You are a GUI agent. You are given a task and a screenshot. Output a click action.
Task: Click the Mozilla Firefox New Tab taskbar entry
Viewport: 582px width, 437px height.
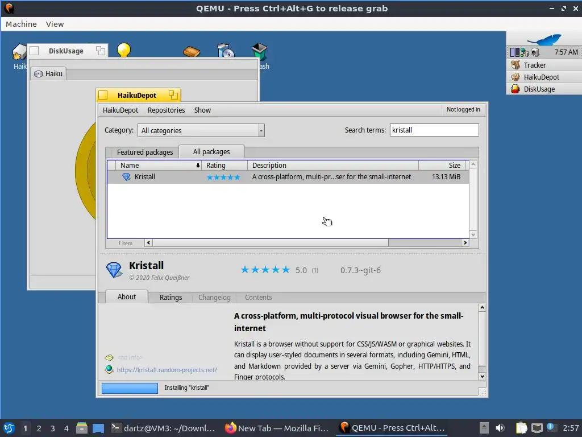click(x=277, y=428)
